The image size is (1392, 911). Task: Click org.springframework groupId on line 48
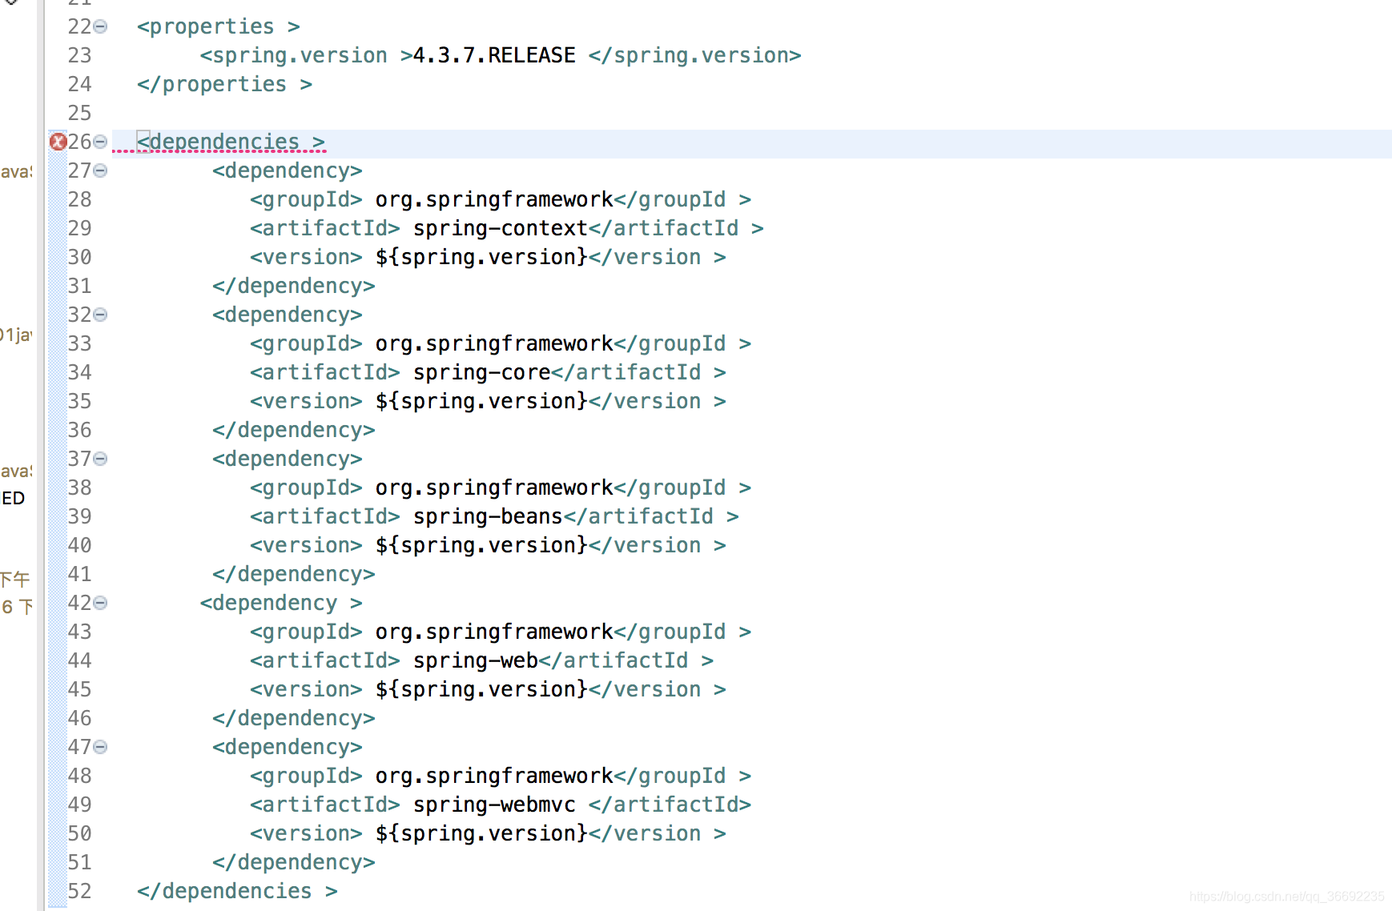[x=494, y=776]
